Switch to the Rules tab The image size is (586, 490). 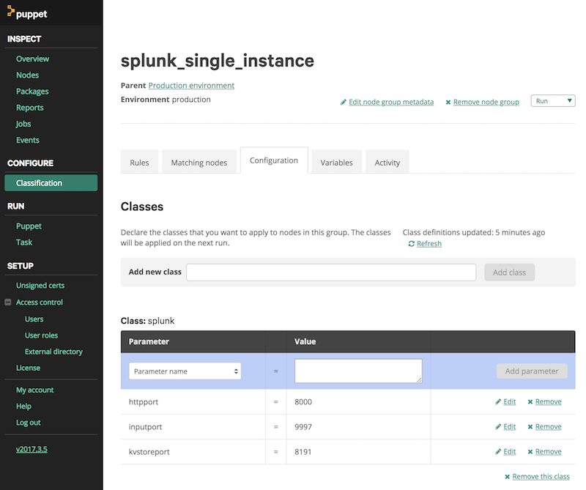pyautogui.click(x=139, y=163)
